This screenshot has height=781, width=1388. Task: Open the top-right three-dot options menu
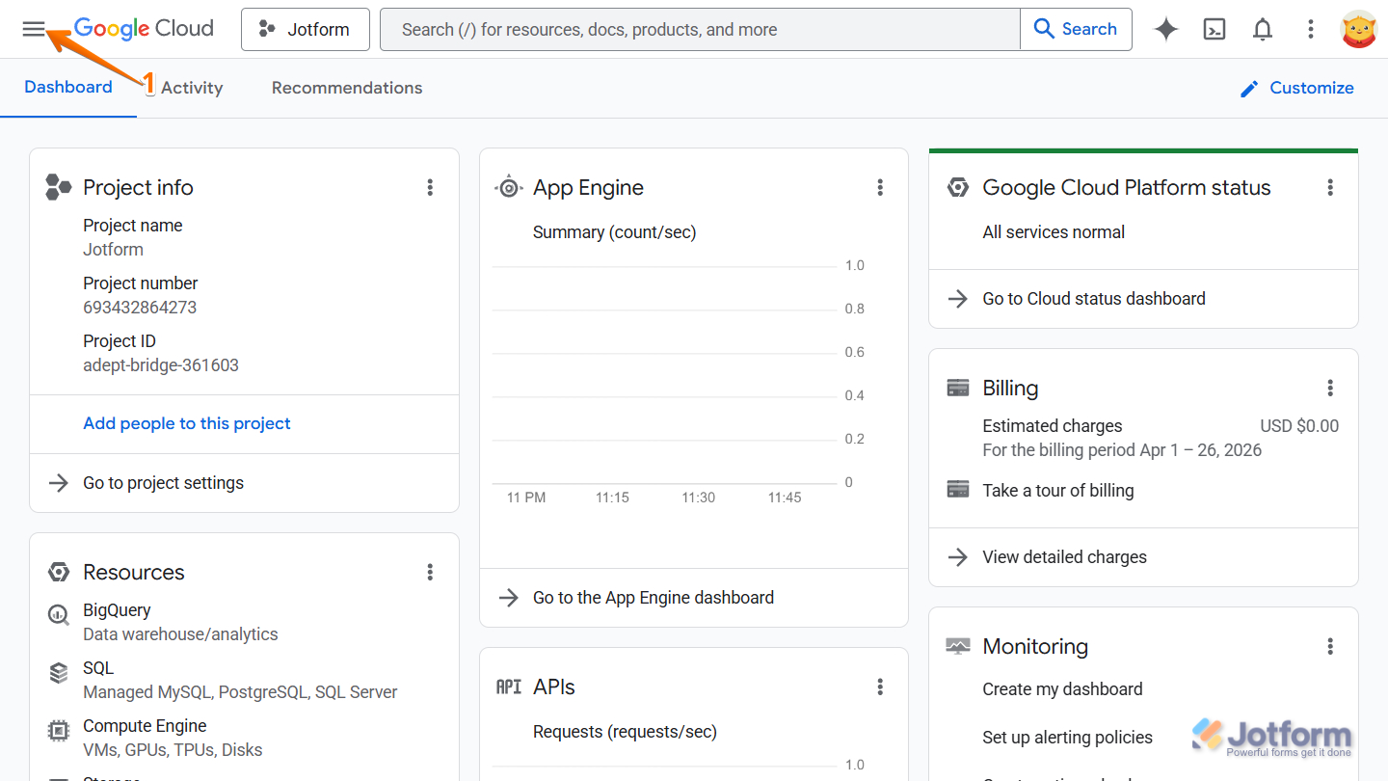(1310, 29)
